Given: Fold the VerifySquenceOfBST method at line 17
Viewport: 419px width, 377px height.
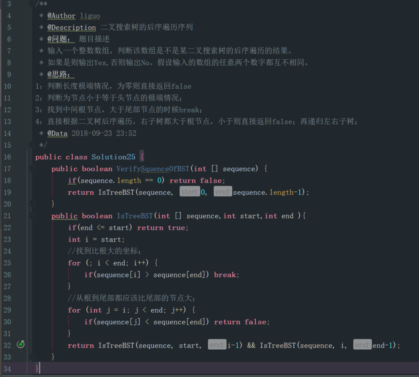Looking at the screenshot, I should (x=32, y=168).
